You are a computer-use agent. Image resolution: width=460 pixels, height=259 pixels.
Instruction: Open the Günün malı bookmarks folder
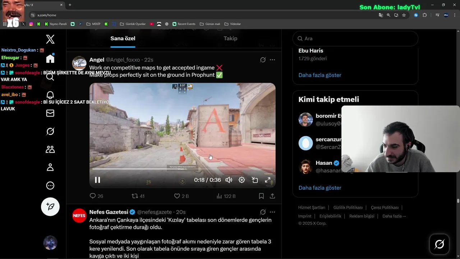click(x=210, y=24)
